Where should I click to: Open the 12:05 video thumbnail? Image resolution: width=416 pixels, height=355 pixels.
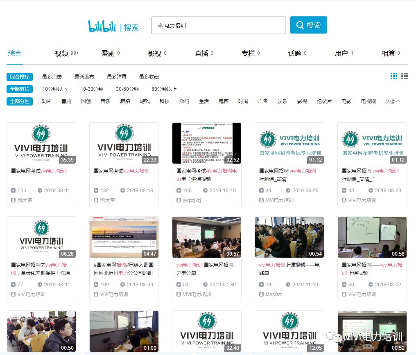tap(289, 331)
